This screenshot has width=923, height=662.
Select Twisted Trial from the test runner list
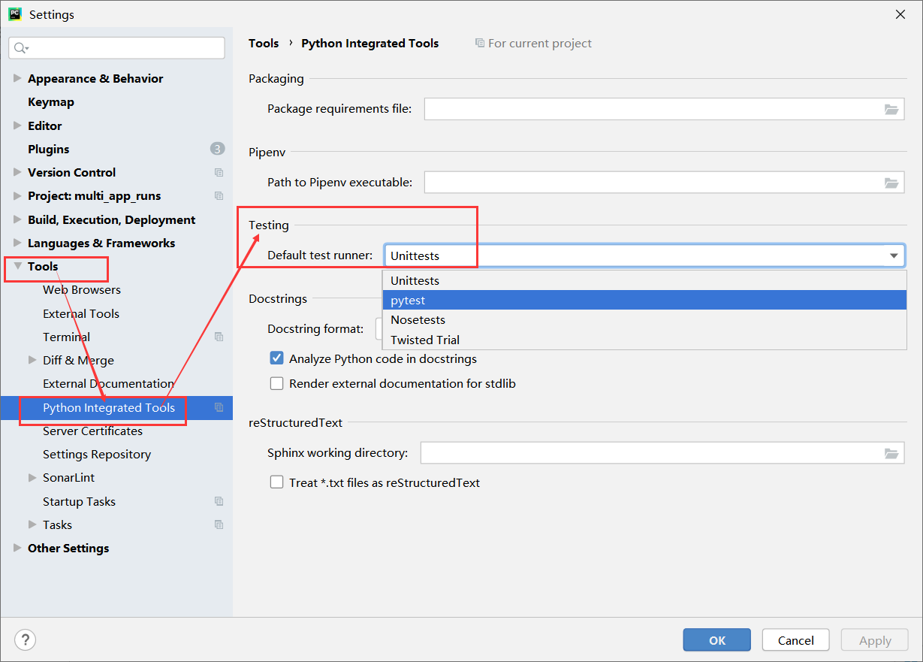[644, 340]
